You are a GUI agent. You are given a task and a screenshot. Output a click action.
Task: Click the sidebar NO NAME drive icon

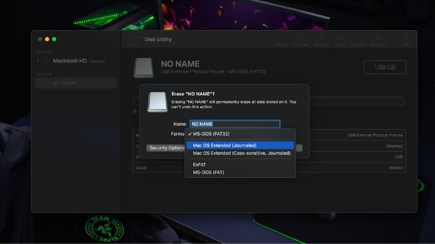pos(46,83)
